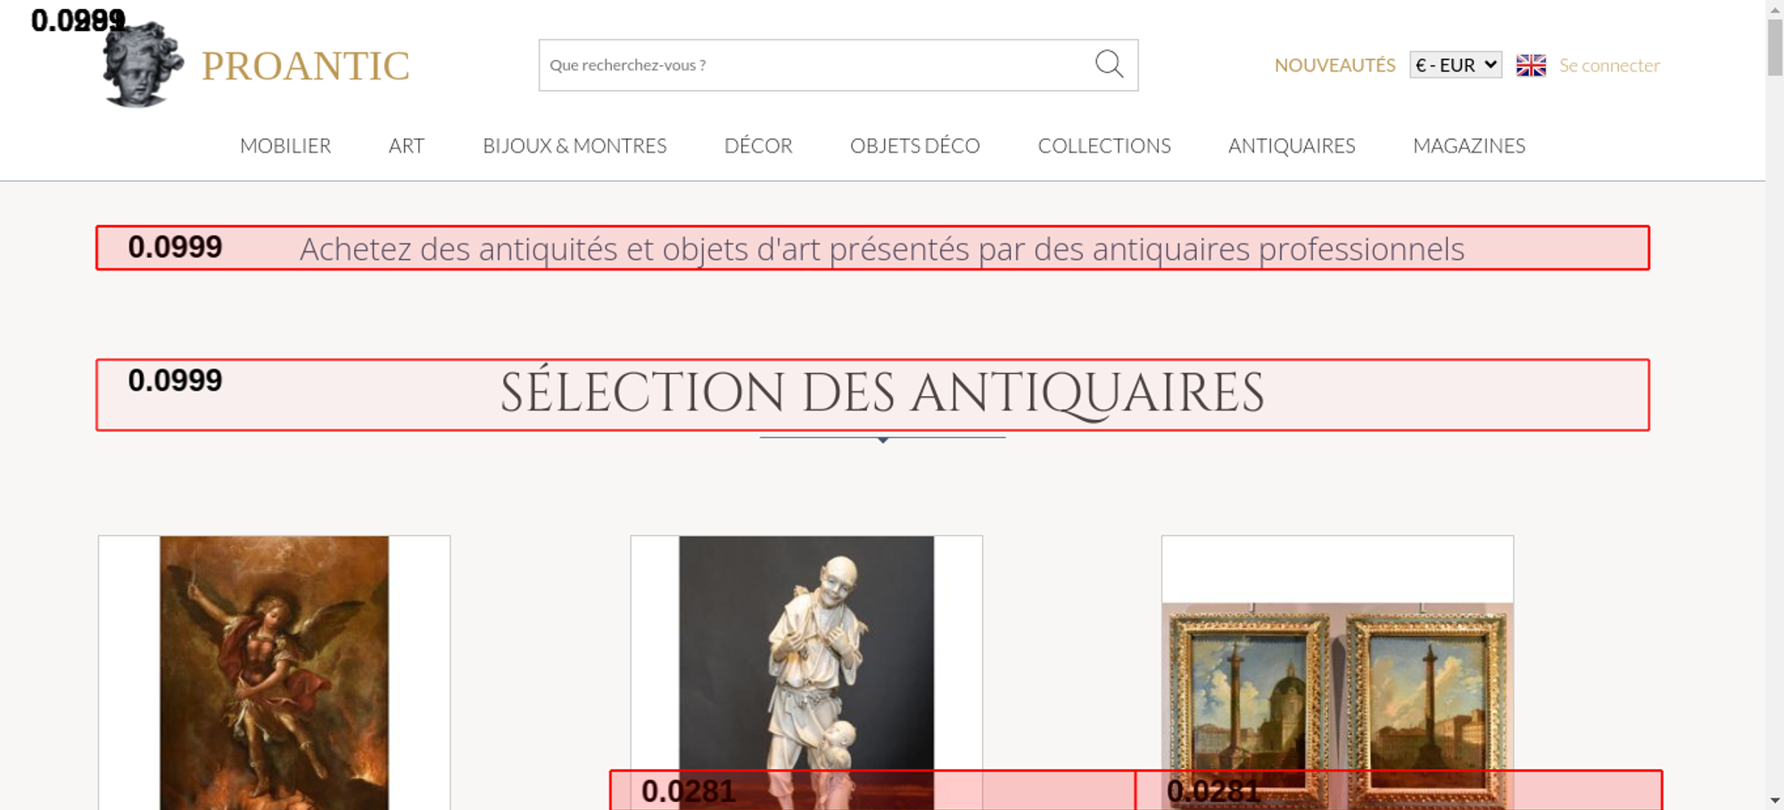Click the page vertical scrollbar down arrow
The width and height of the screenshot is (1784, 810).
(x=1774, y=800)
